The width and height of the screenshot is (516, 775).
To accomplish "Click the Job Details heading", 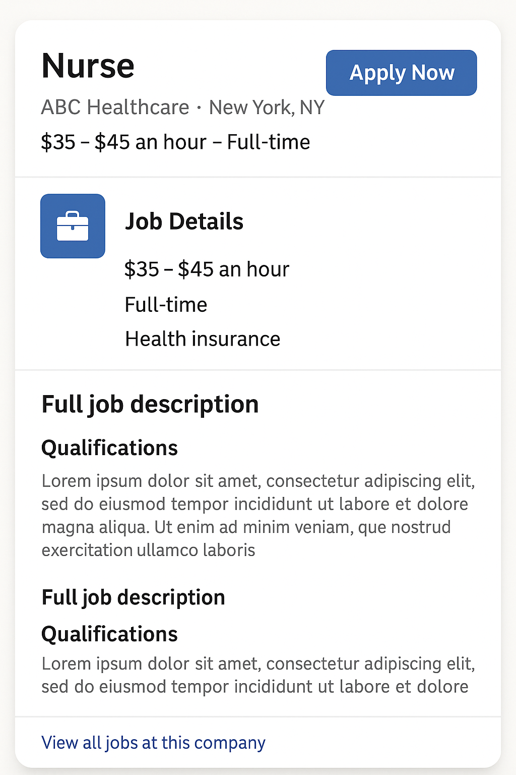I will pos(184,222).
